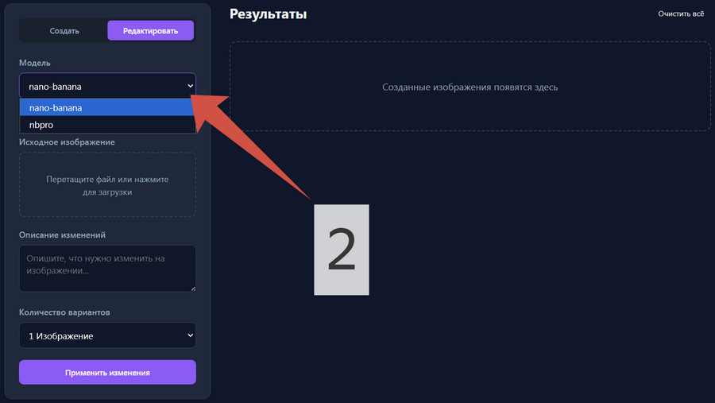The image size is (715, 403).
Task: Click the Очистить всё link
Action: (681, 14)
